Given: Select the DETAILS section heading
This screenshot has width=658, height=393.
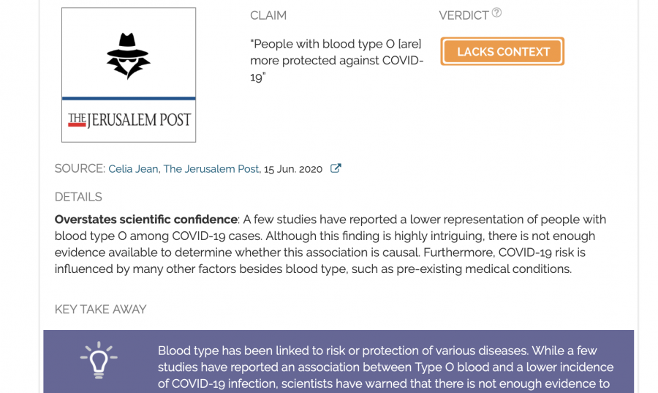Looking at the screenshot, I should coord(78,197).
